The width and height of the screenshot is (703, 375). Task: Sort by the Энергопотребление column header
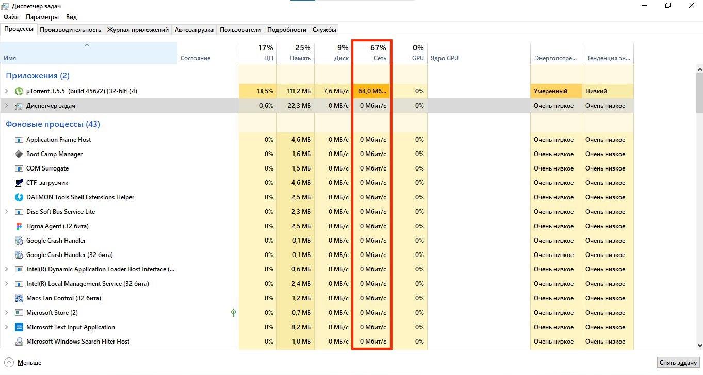point(556,53)
